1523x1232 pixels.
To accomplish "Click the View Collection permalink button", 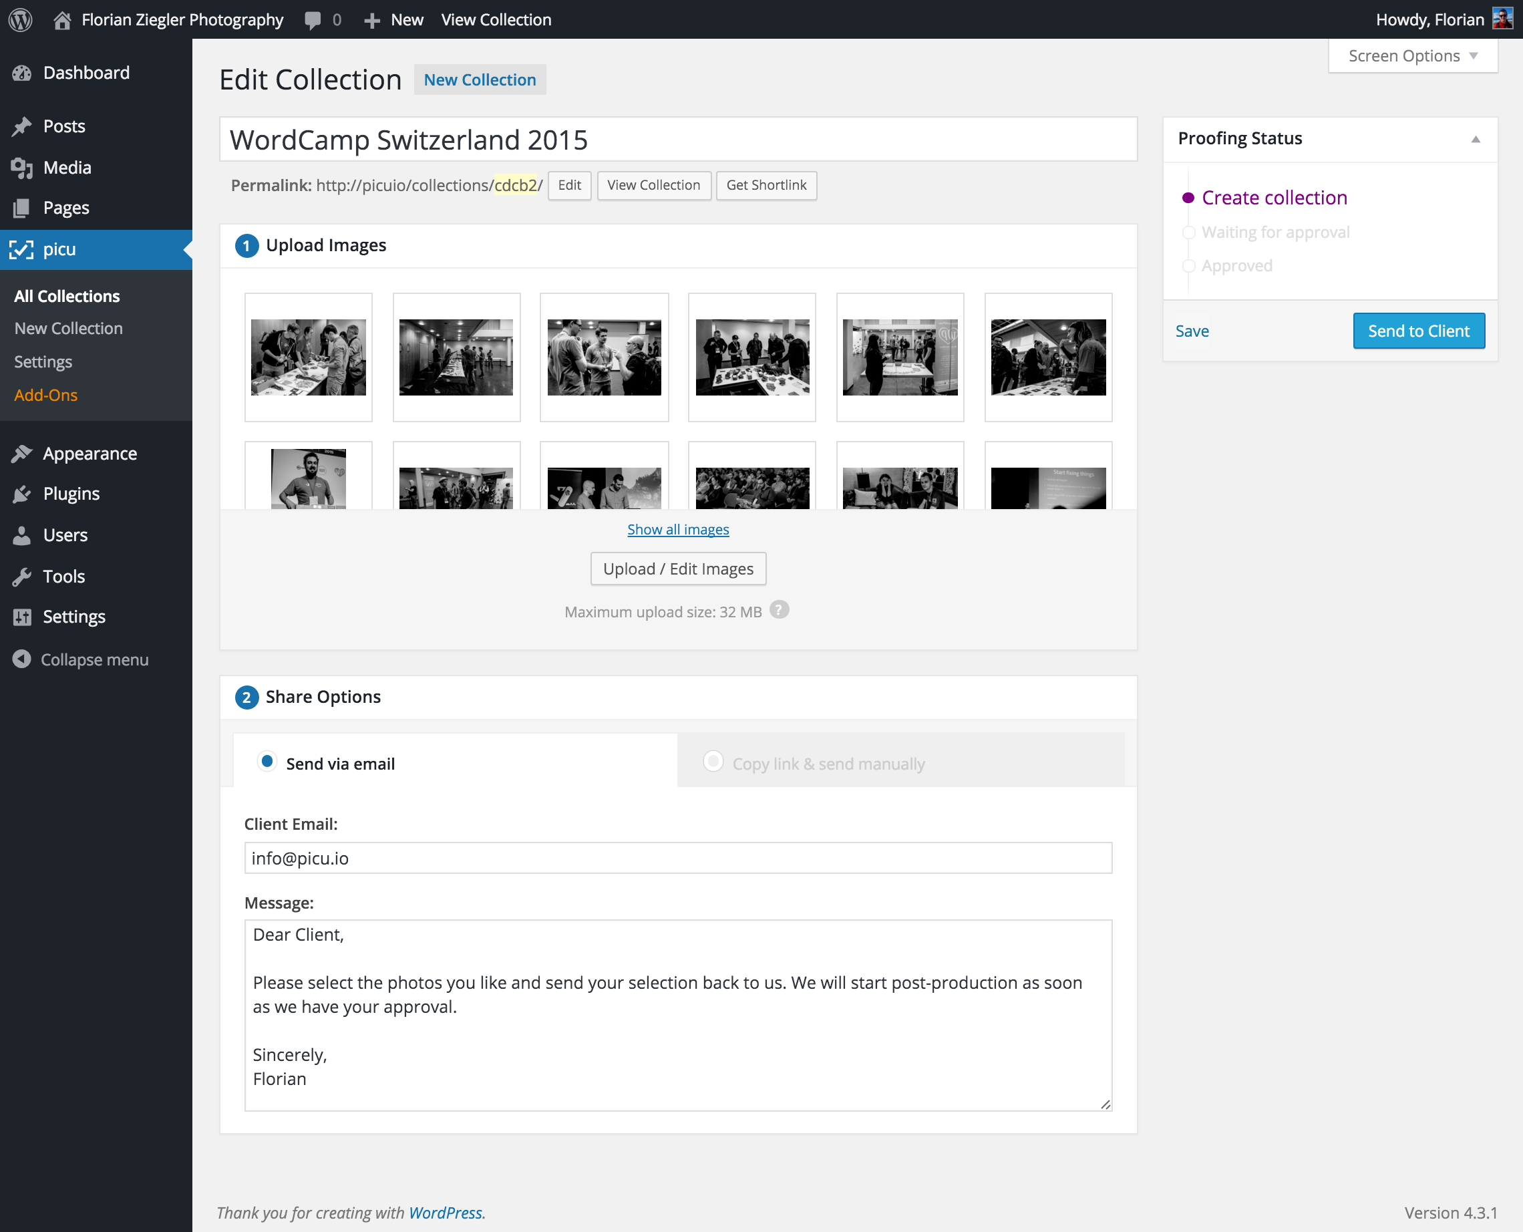I will [653, 185].
